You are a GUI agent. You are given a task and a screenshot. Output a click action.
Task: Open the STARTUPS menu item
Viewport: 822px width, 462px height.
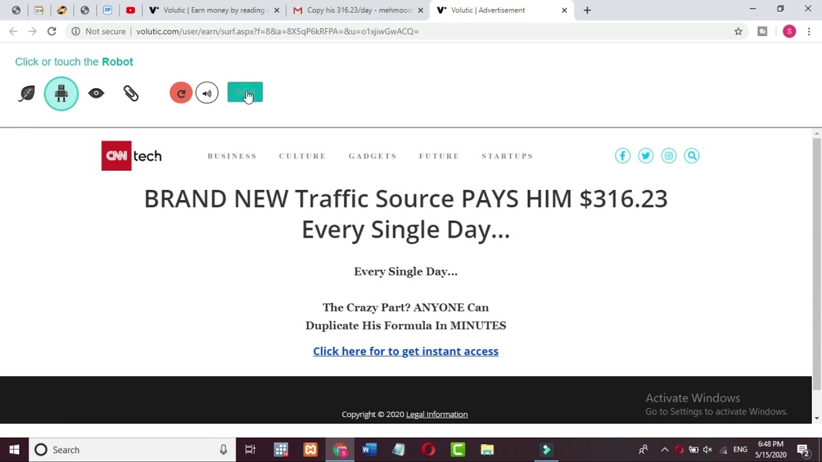coord(507,156)
